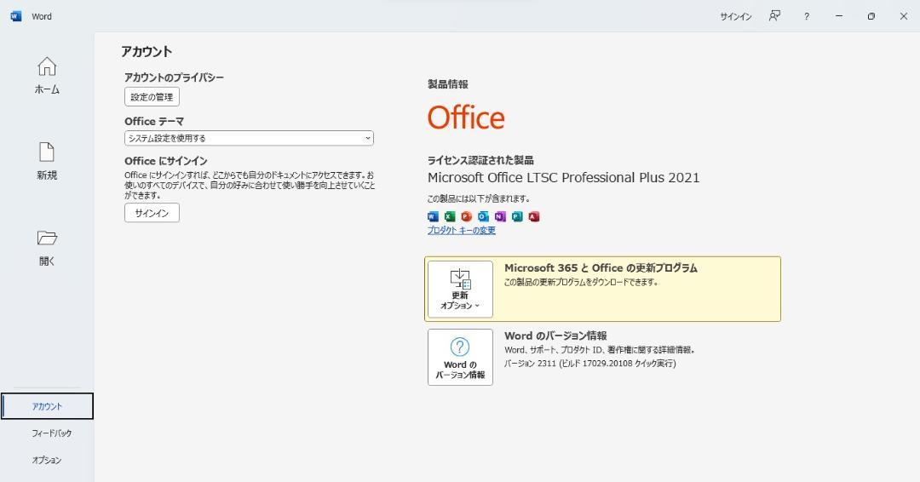Open オプション in the sidebar
Viewport: 920px width, 482px height.
click(47, 461)
